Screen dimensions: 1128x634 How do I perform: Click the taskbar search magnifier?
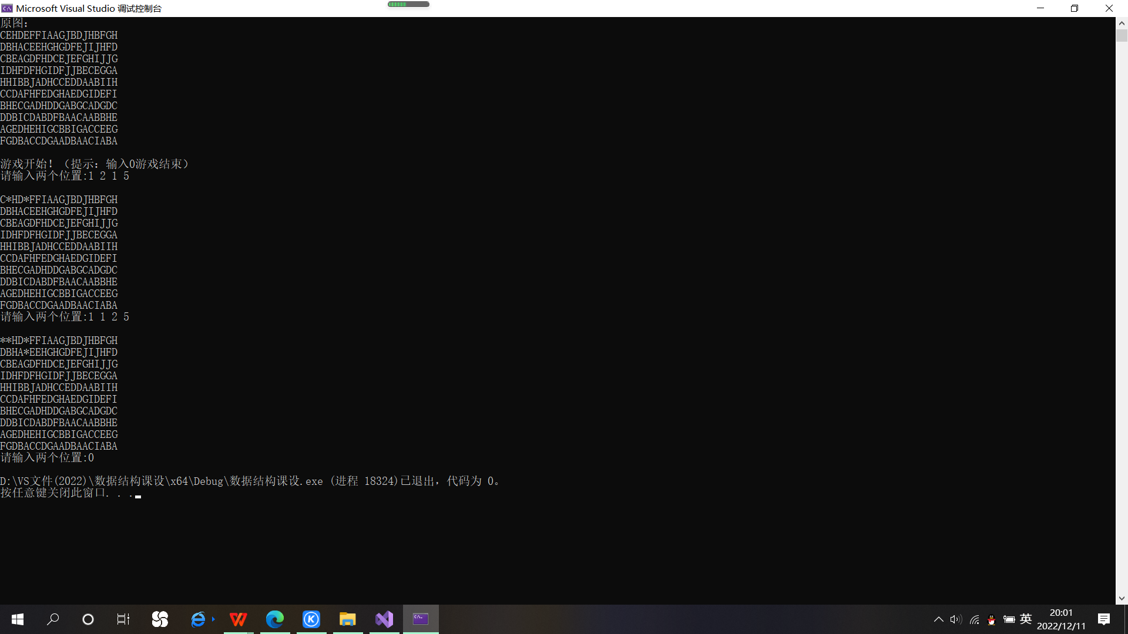click(x=53, y=619)
